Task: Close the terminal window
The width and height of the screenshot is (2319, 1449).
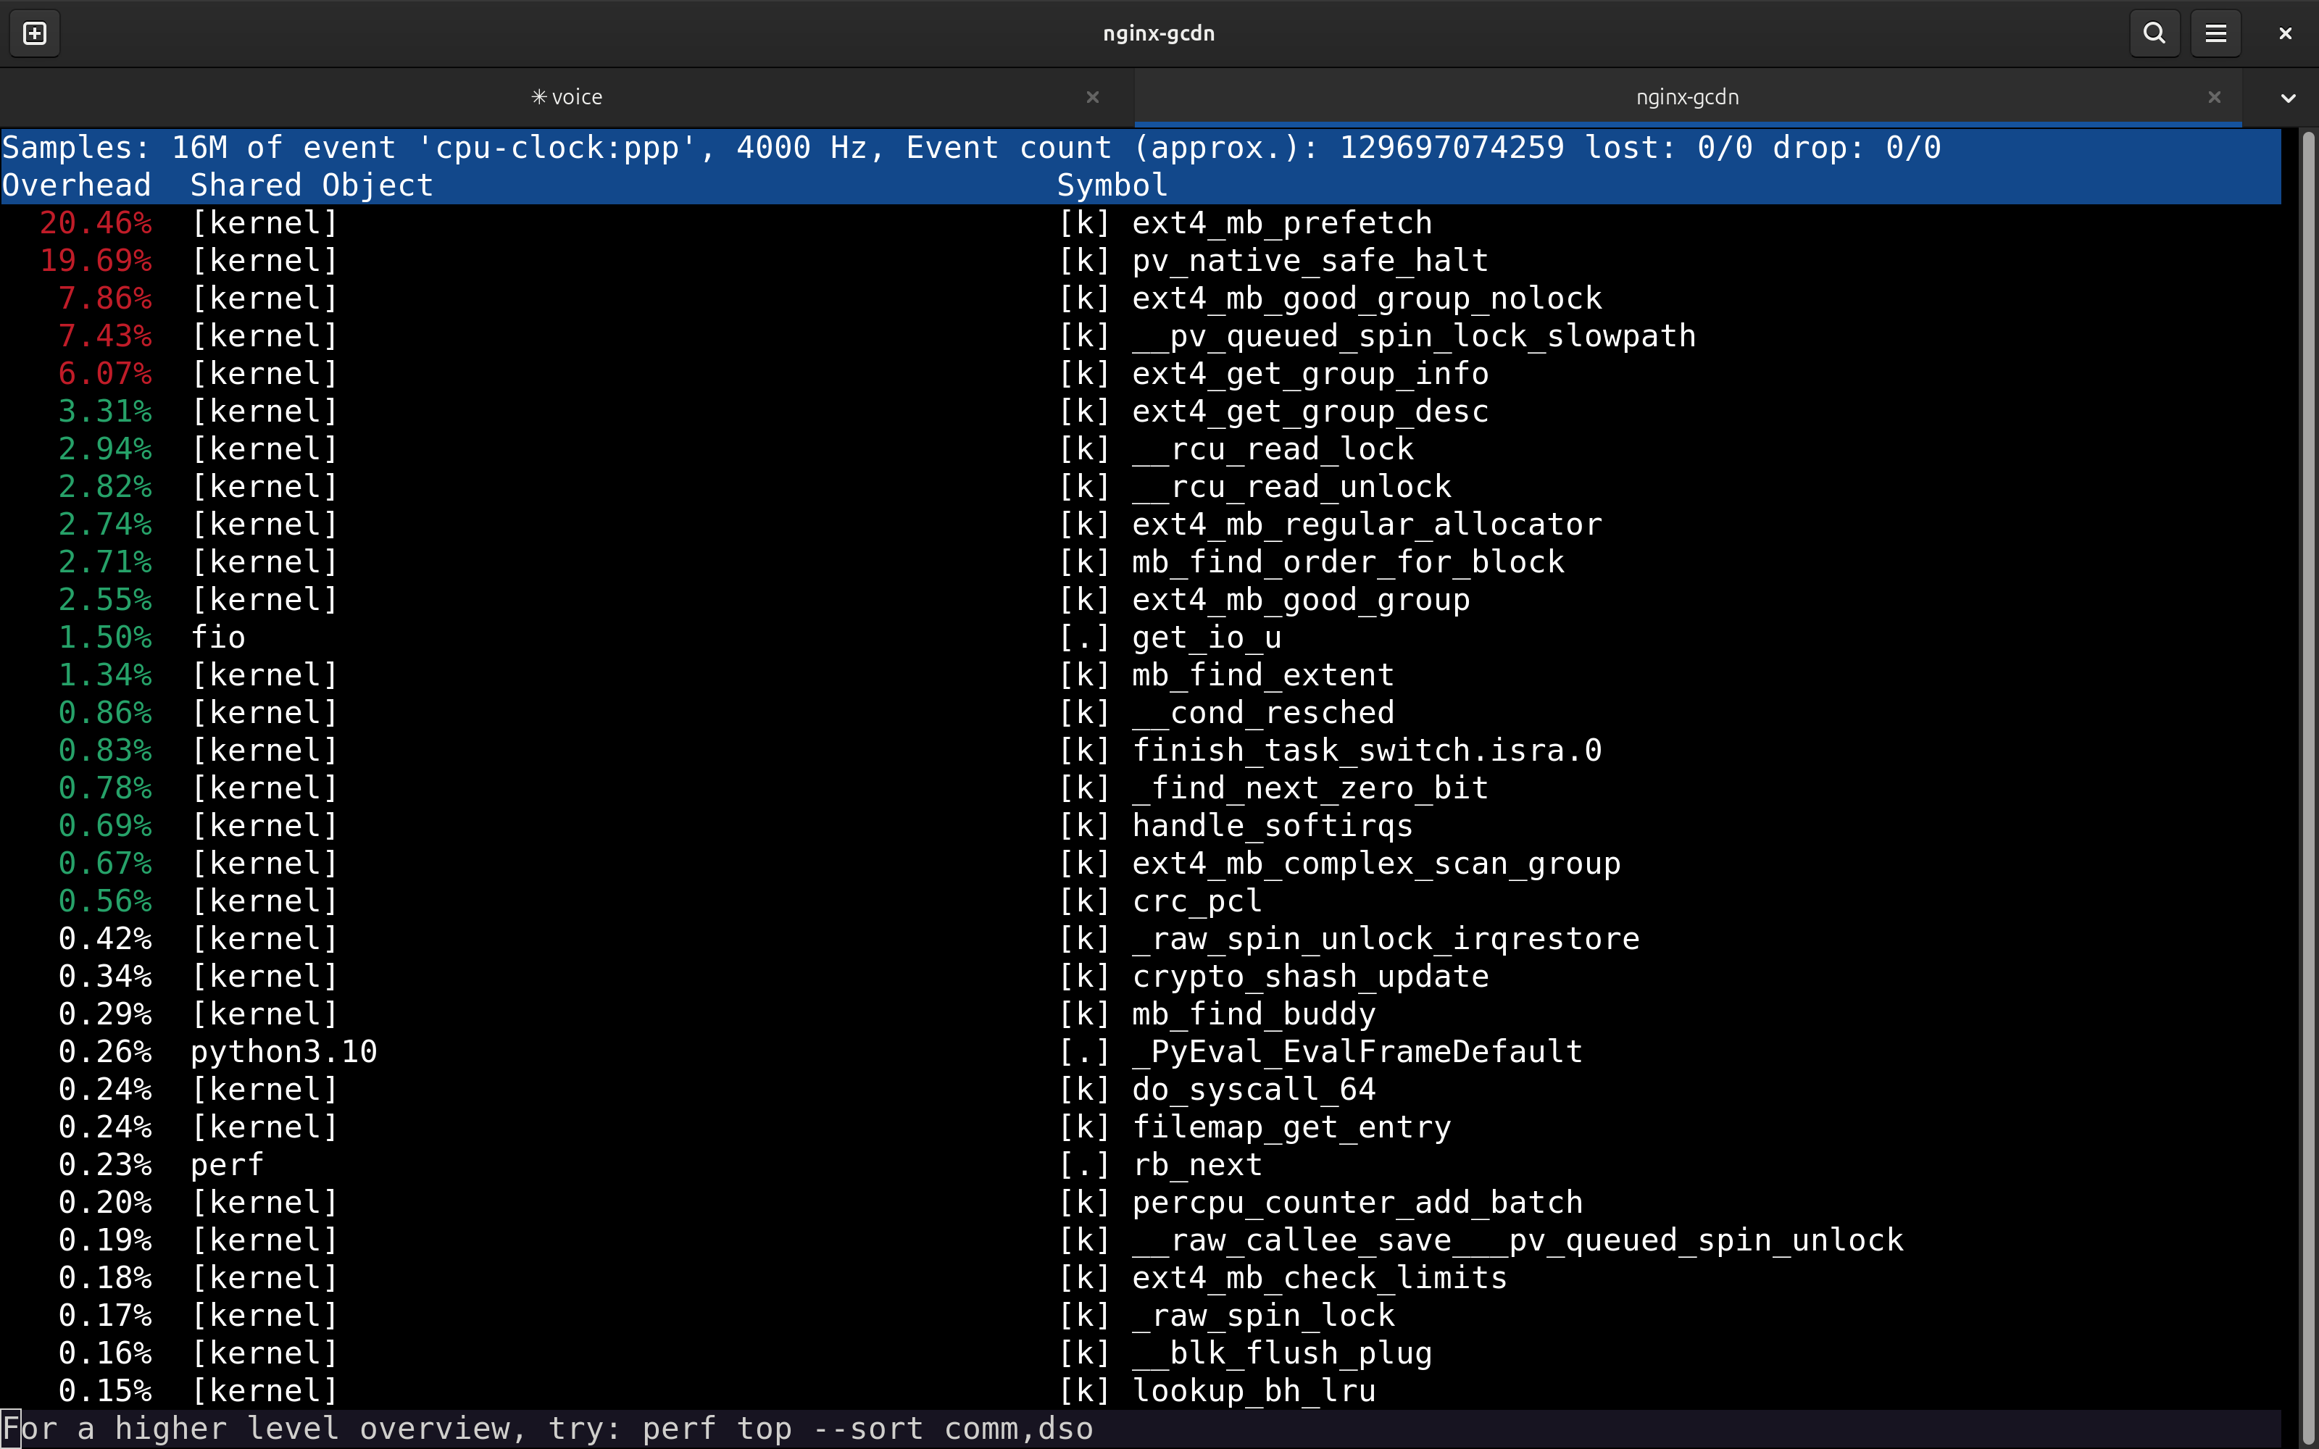Action: click(x=2286, y=33)
